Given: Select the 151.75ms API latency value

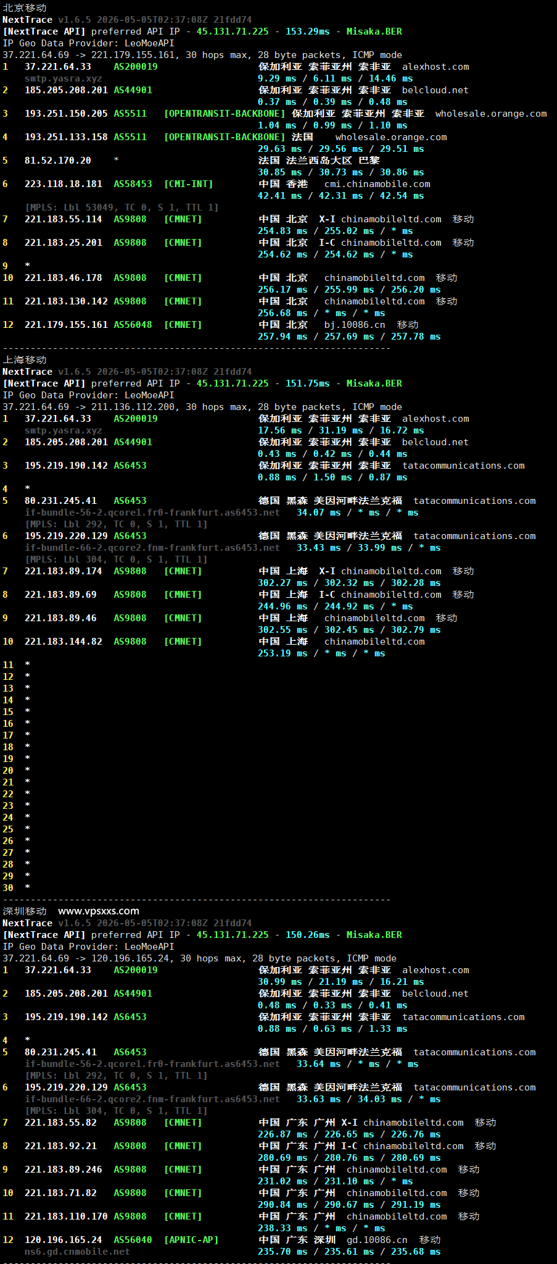Looking at the screenshot, I should pyautogui.click(x=308, y=383).
